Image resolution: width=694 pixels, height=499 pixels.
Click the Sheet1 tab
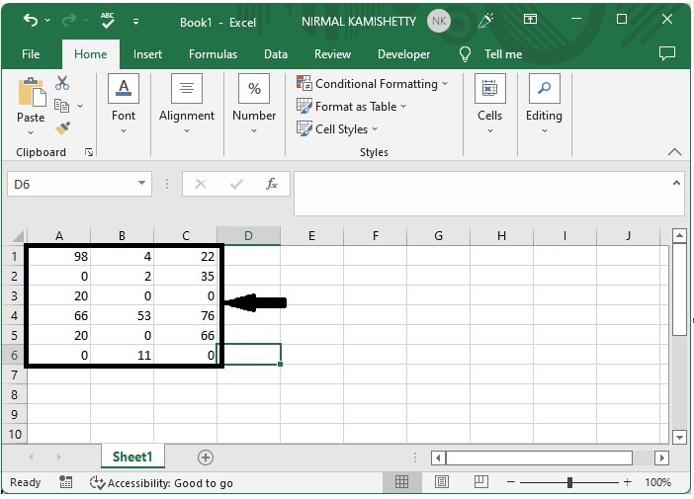132,457
